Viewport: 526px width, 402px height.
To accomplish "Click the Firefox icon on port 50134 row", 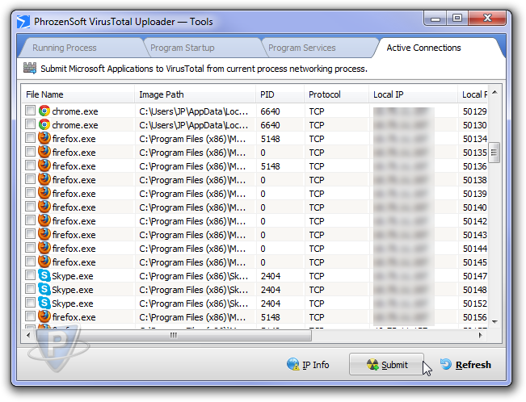I will coord(44,139).
